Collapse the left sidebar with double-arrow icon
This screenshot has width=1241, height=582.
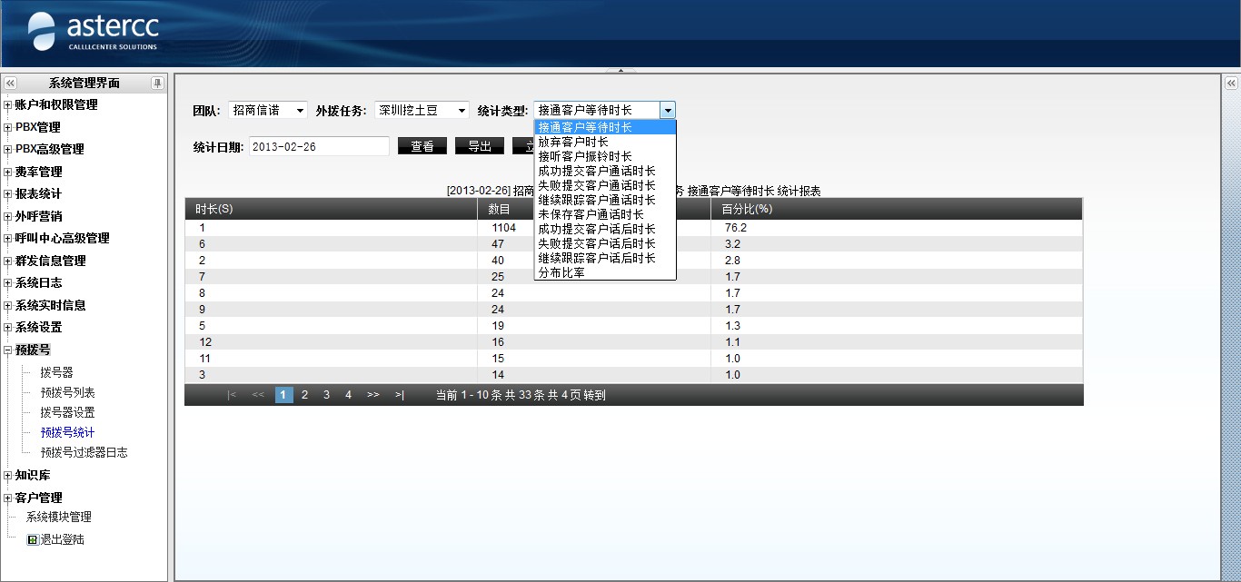click(10, 83)
